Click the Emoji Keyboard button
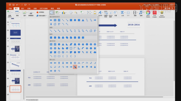The image size is (181, 101). 162,14
